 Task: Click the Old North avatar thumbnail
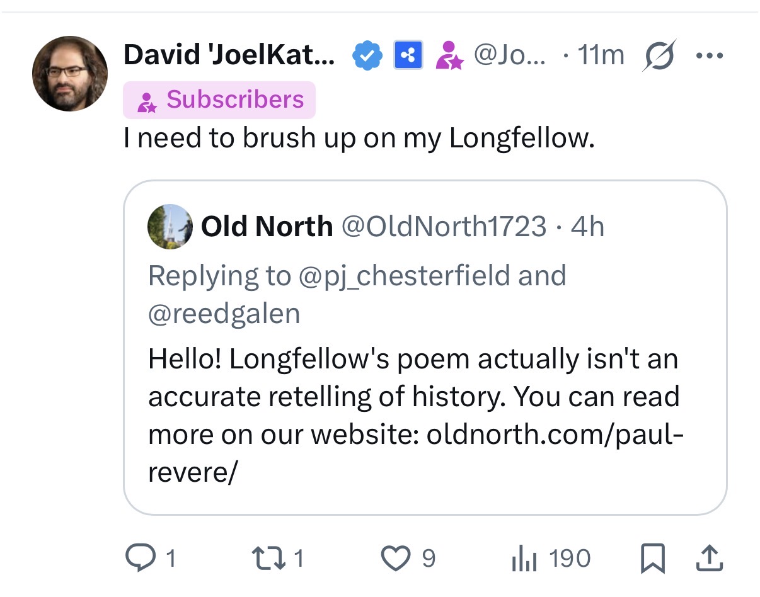[170, 227]
